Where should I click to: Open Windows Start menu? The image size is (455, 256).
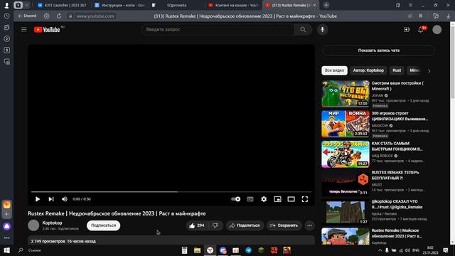[6, 250]
